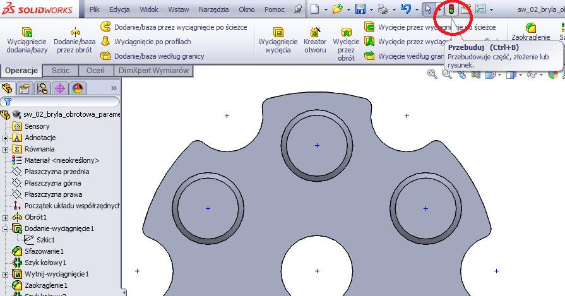The height and width of the screenshot is (296, 565).
Task: Activate the Zoom to area tool
Action: tap(447, 74)
